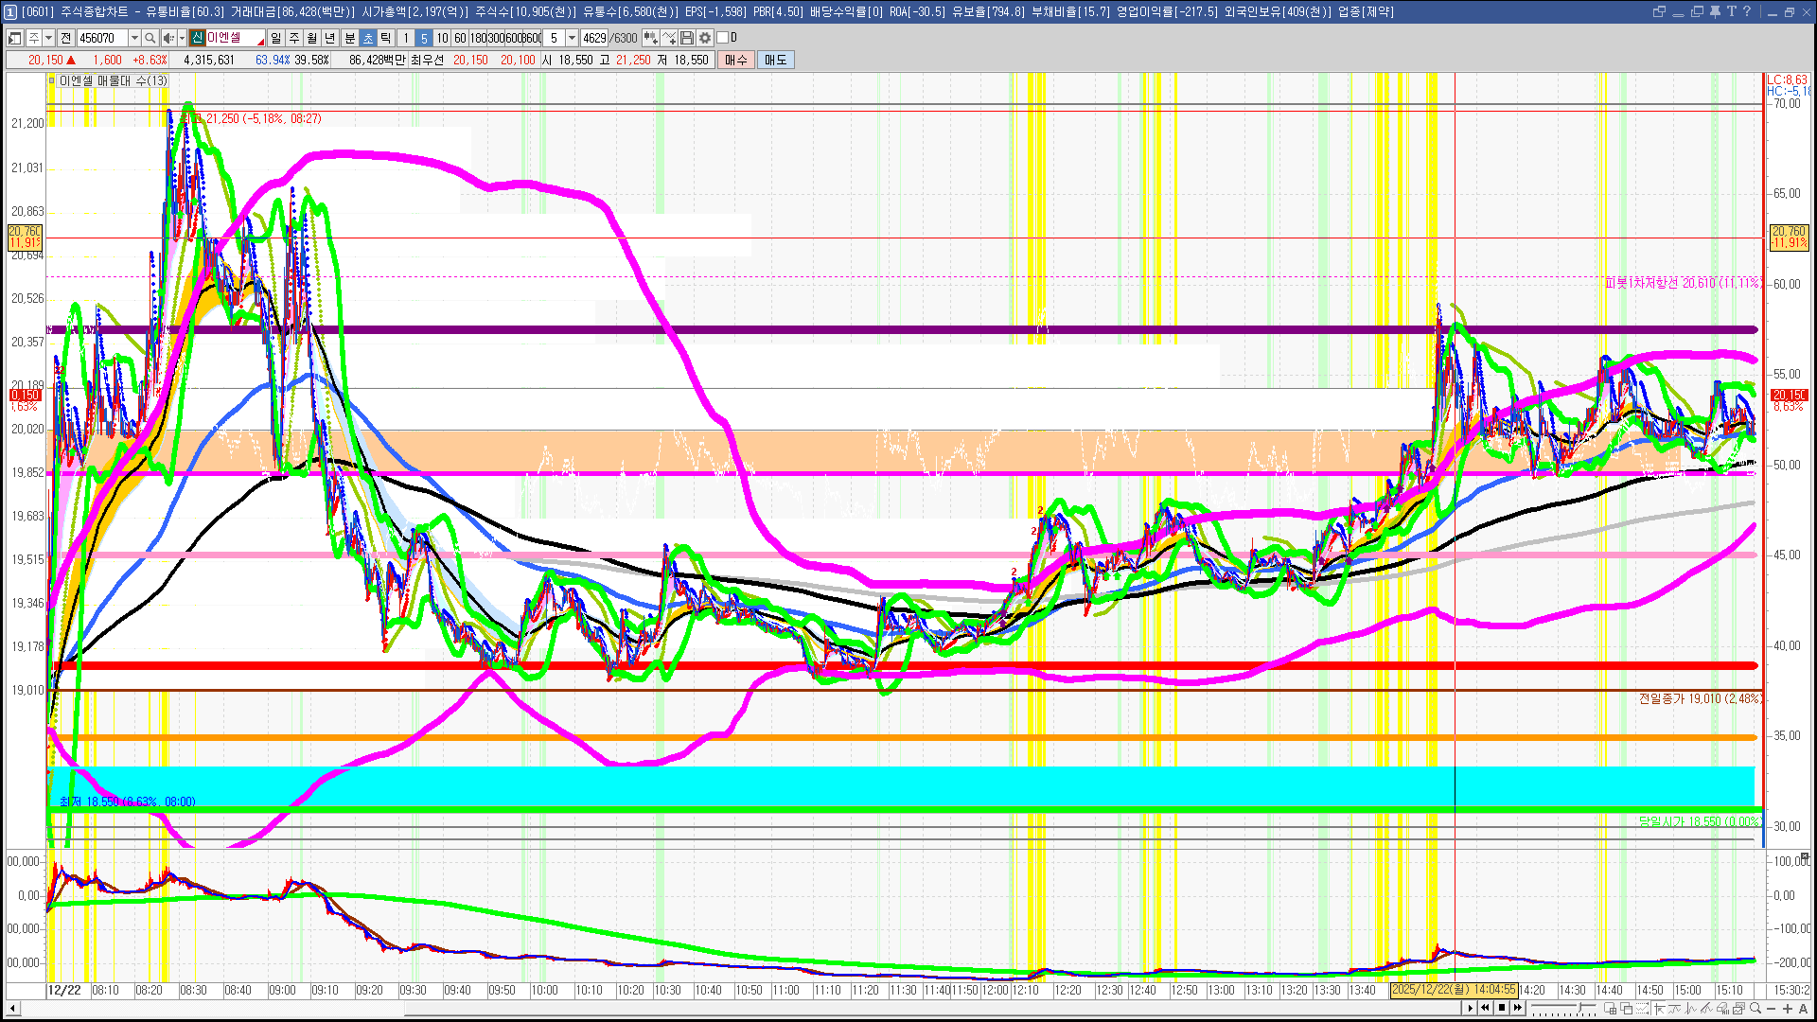This screenshot has height=1022, width=1817.
Task: Click the eraser tool icon in bottom toolbar
Action: pos(1722,1008)
